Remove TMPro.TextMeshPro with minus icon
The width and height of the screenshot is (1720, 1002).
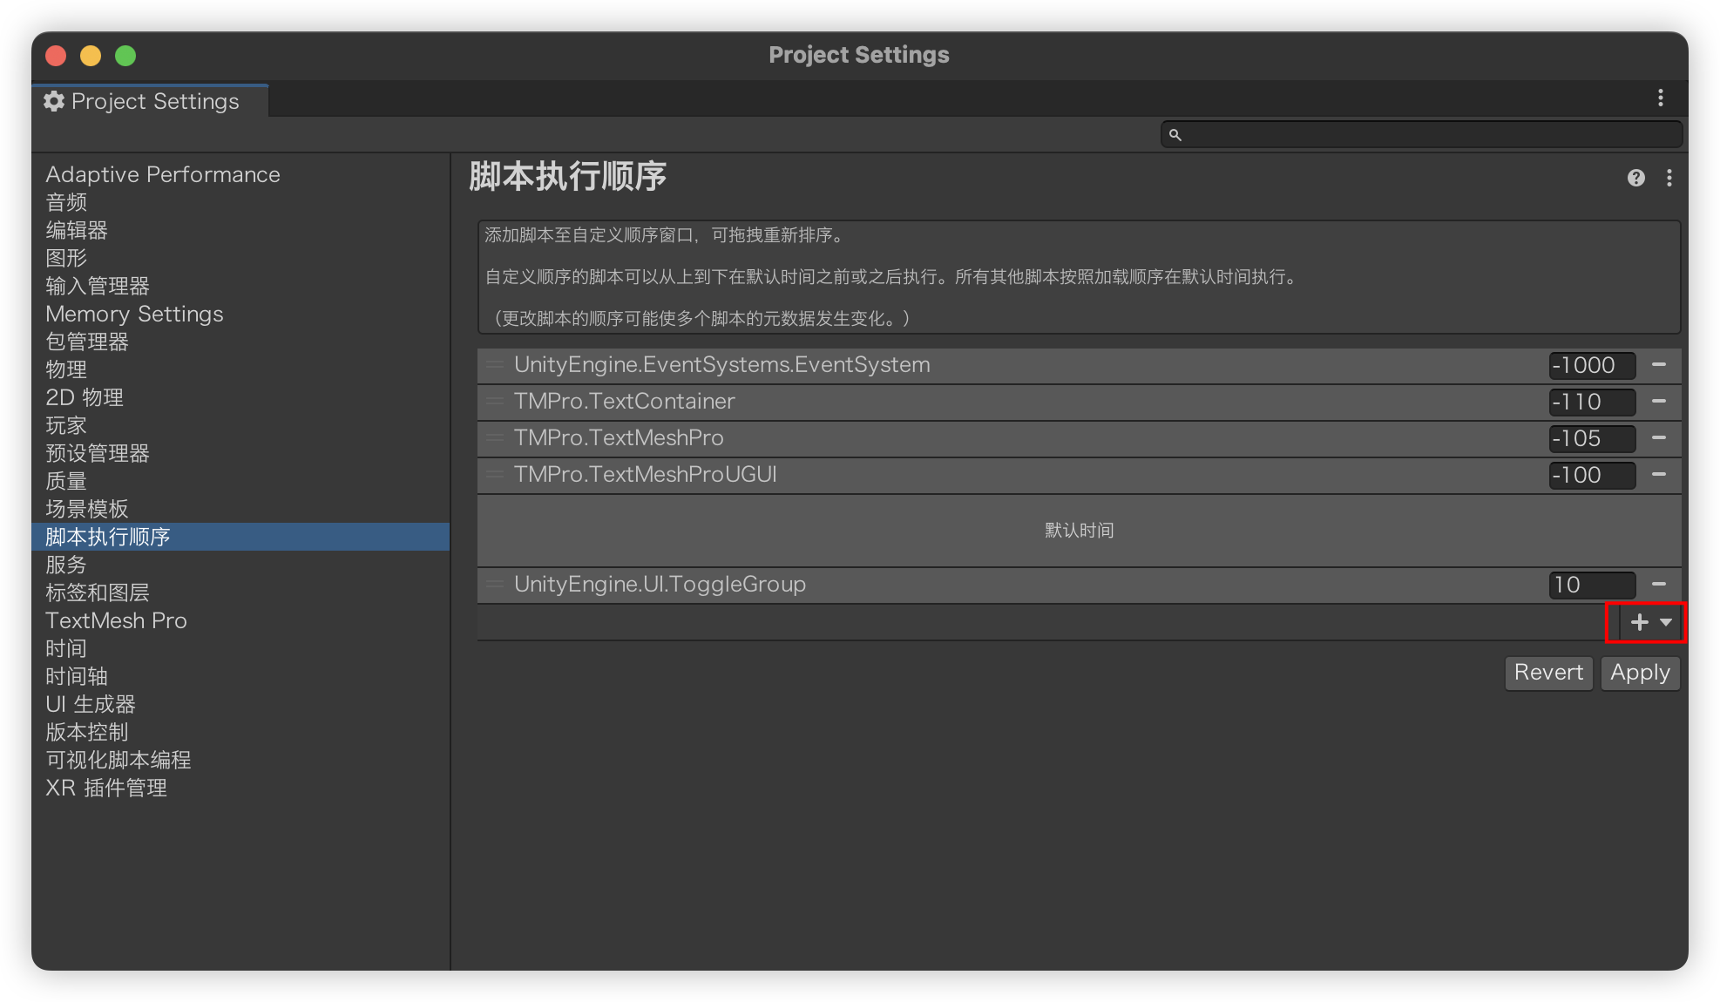coord(1658,438)
